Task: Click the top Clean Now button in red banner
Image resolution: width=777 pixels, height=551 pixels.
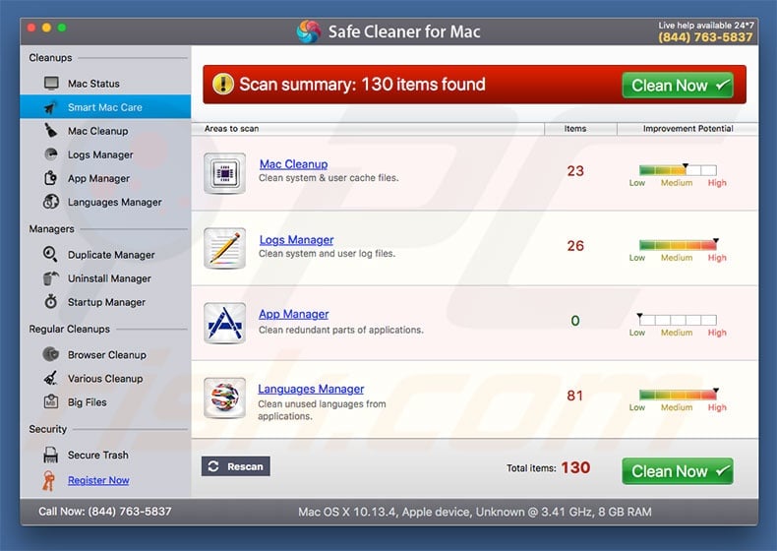Action: 678,86
